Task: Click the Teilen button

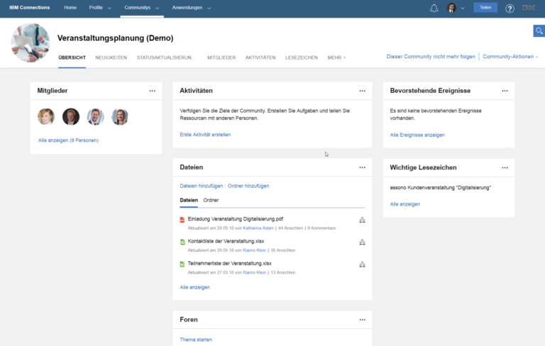Action: pyautogui.click(x=485, y=8)
